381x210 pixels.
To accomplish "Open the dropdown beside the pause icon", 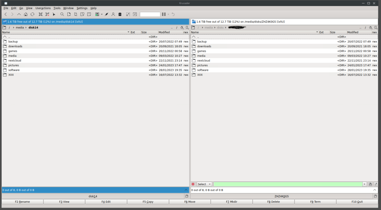I will [168, 14].
